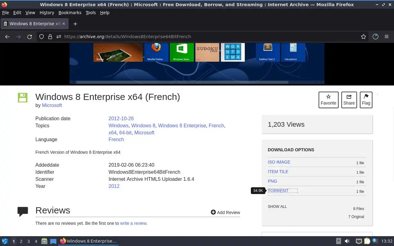Screen dimensions: 394x246
Task: Download the TORRENT file
Action: pyautogui.click(x=278, y=191)
